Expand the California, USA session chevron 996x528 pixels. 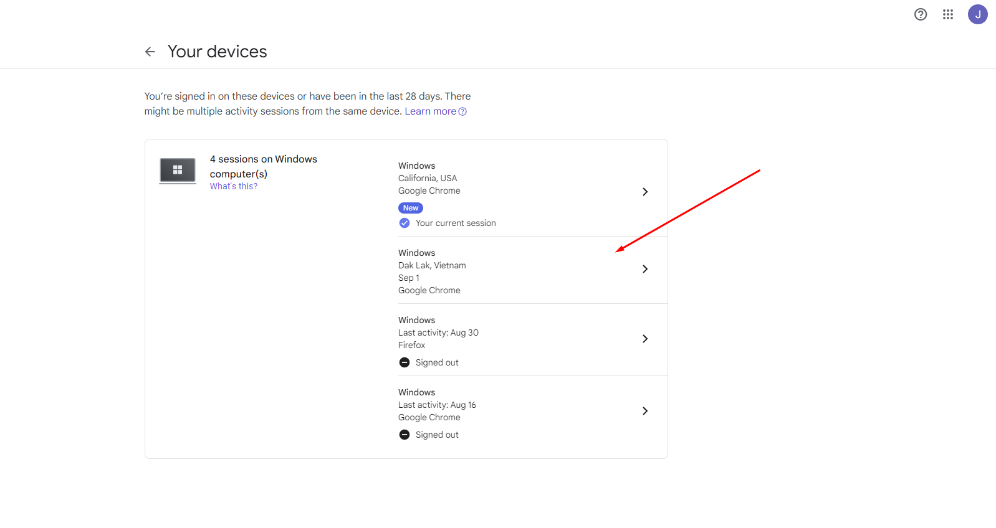point(645,192)
